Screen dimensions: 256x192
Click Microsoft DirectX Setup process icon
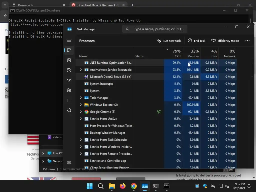coord(86,76)
